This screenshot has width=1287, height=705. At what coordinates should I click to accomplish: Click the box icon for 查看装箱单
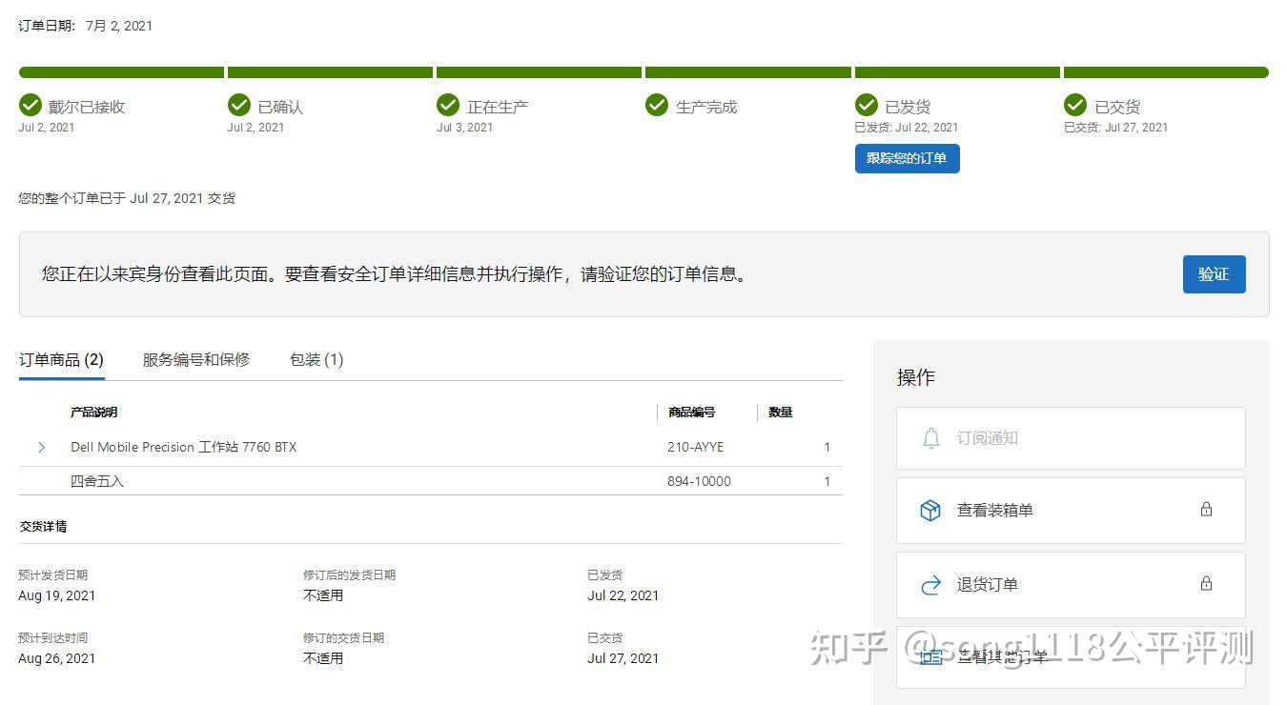coord(930,511)
